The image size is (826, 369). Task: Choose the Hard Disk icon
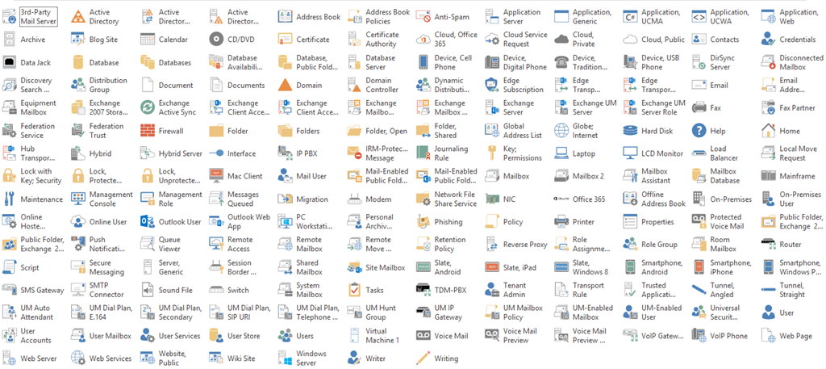tap(631, 131)
